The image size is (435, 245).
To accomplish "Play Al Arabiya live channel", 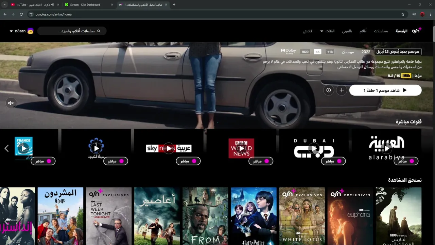I will [386, 148].
